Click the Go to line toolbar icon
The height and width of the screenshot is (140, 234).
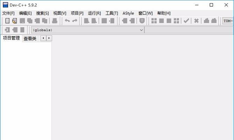coord(112,21)
